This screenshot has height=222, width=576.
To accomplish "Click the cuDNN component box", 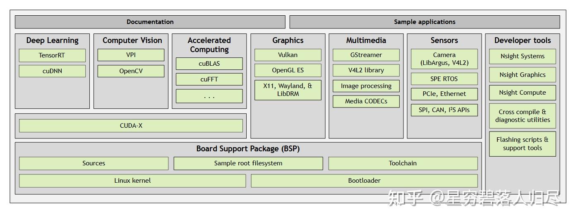I will pos(52,71).
